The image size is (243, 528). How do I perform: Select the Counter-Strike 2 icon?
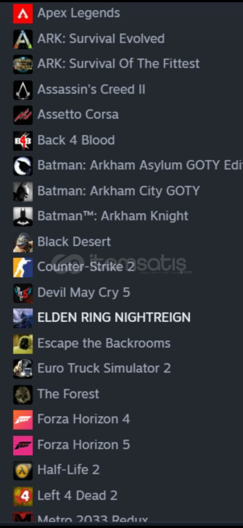[x=23, y=267]
